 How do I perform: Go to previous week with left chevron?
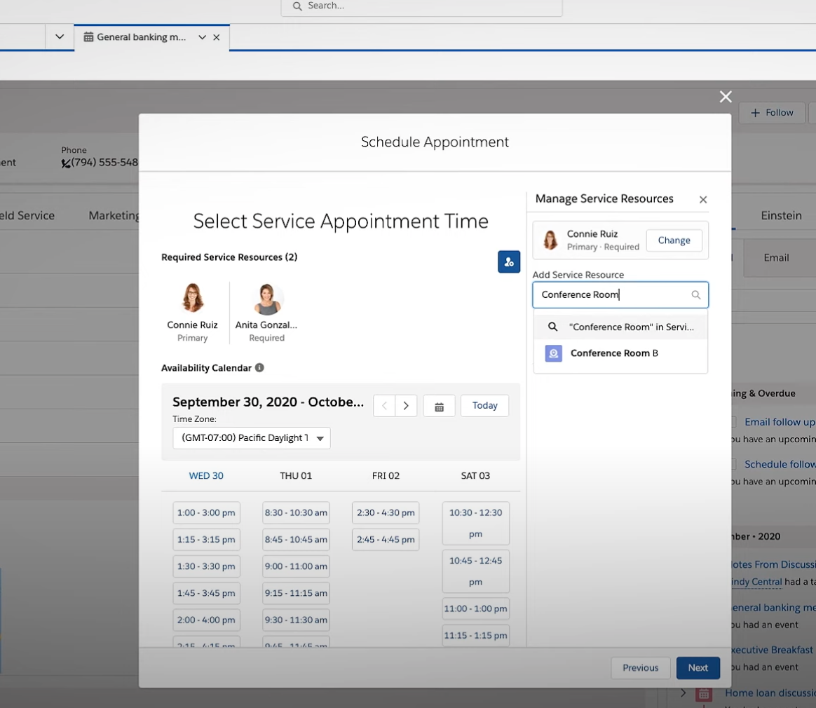pyautogui.click(x=384, y=406)
